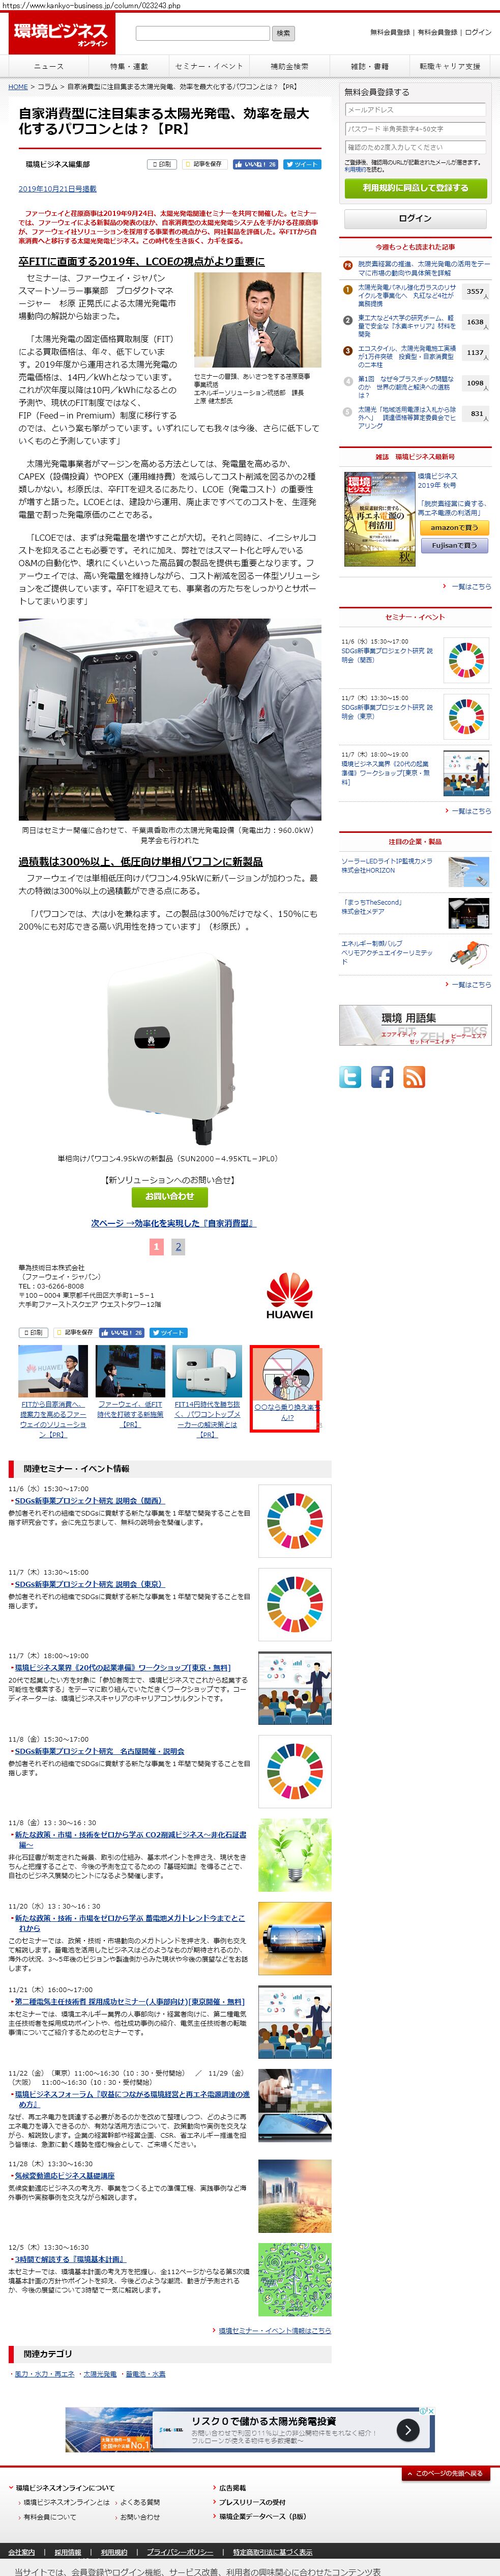Follow the 次ページ 効率化を実現した自家消費型 link
Viewport: 500px width, 2576px height.
click(x=173, y=1223)
